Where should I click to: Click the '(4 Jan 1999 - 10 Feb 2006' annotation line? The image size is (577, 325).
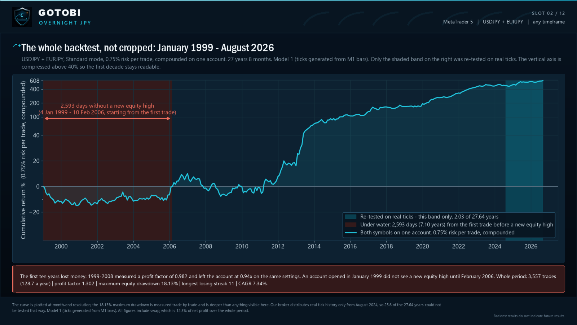pos(107,112)
